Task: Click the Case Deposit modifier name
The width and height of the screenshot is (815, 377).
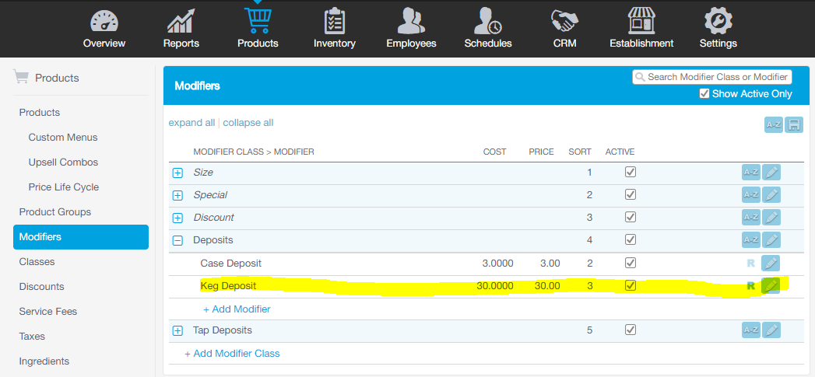Action: pyautogui.click(x=230, y=264)
